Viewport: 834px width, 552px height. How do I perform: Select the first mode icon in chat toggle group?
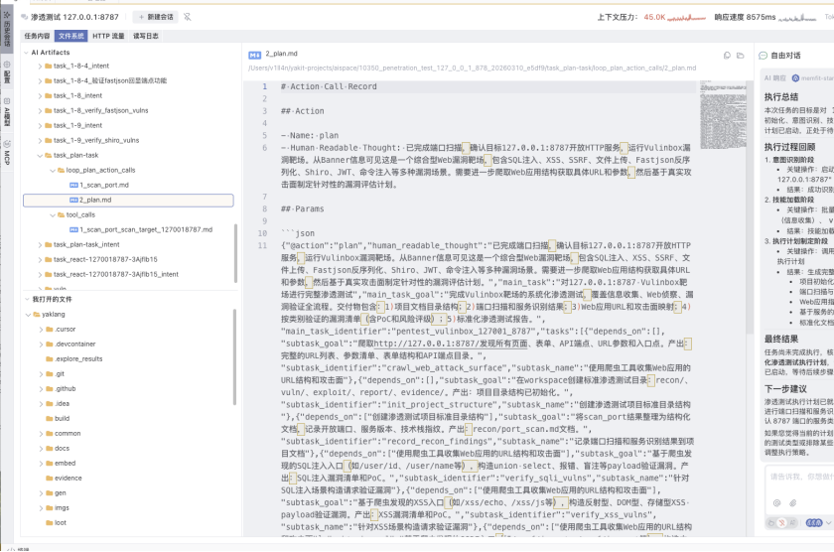click(771, 523)
